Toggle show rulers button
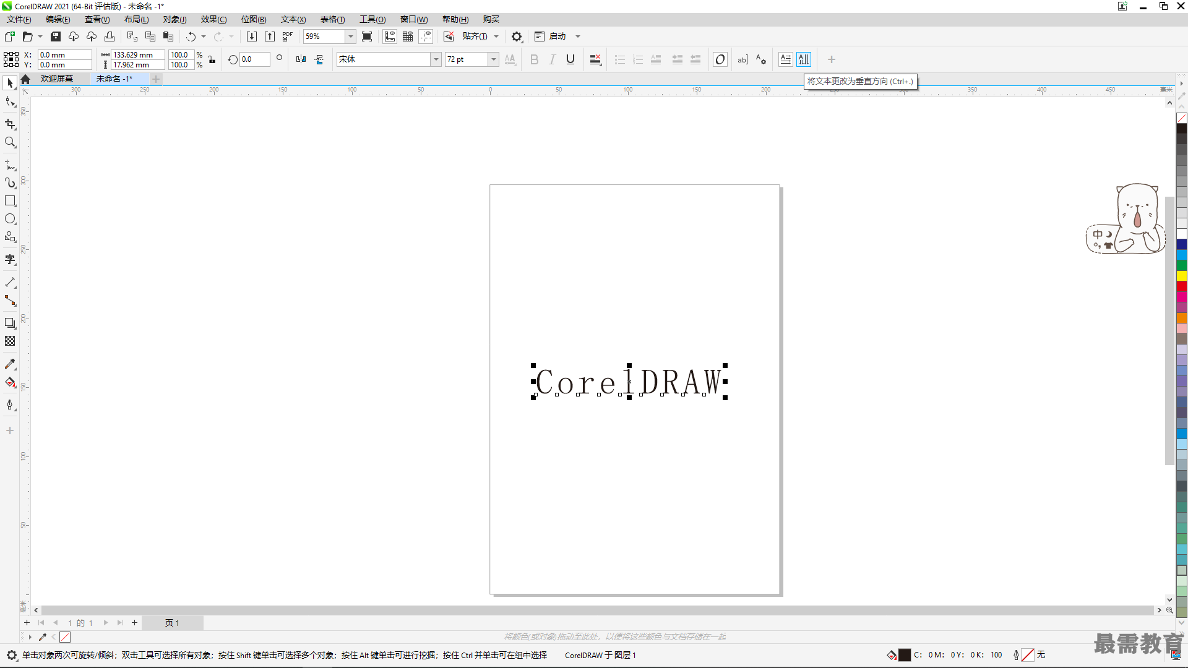The width and height of the screenshot is (1188, 668). pyautogui.click(x=390, y=36)
